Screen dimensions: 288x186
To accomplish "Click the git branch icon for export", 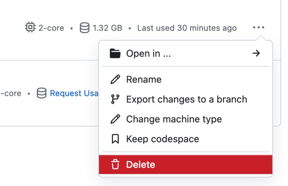I will (115, 99).
